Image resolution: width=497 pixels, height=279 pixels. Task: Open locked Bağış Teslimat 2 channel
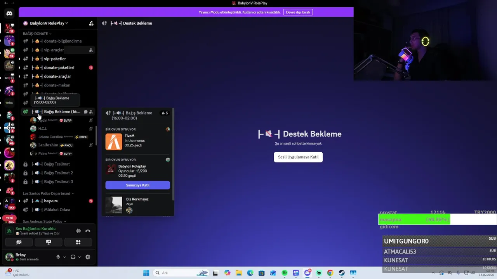(57, 173)
